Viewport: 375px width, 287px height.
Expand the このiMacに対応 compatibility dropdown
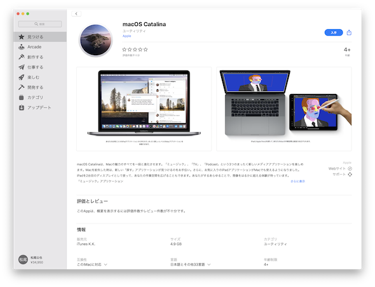(92, 265)
